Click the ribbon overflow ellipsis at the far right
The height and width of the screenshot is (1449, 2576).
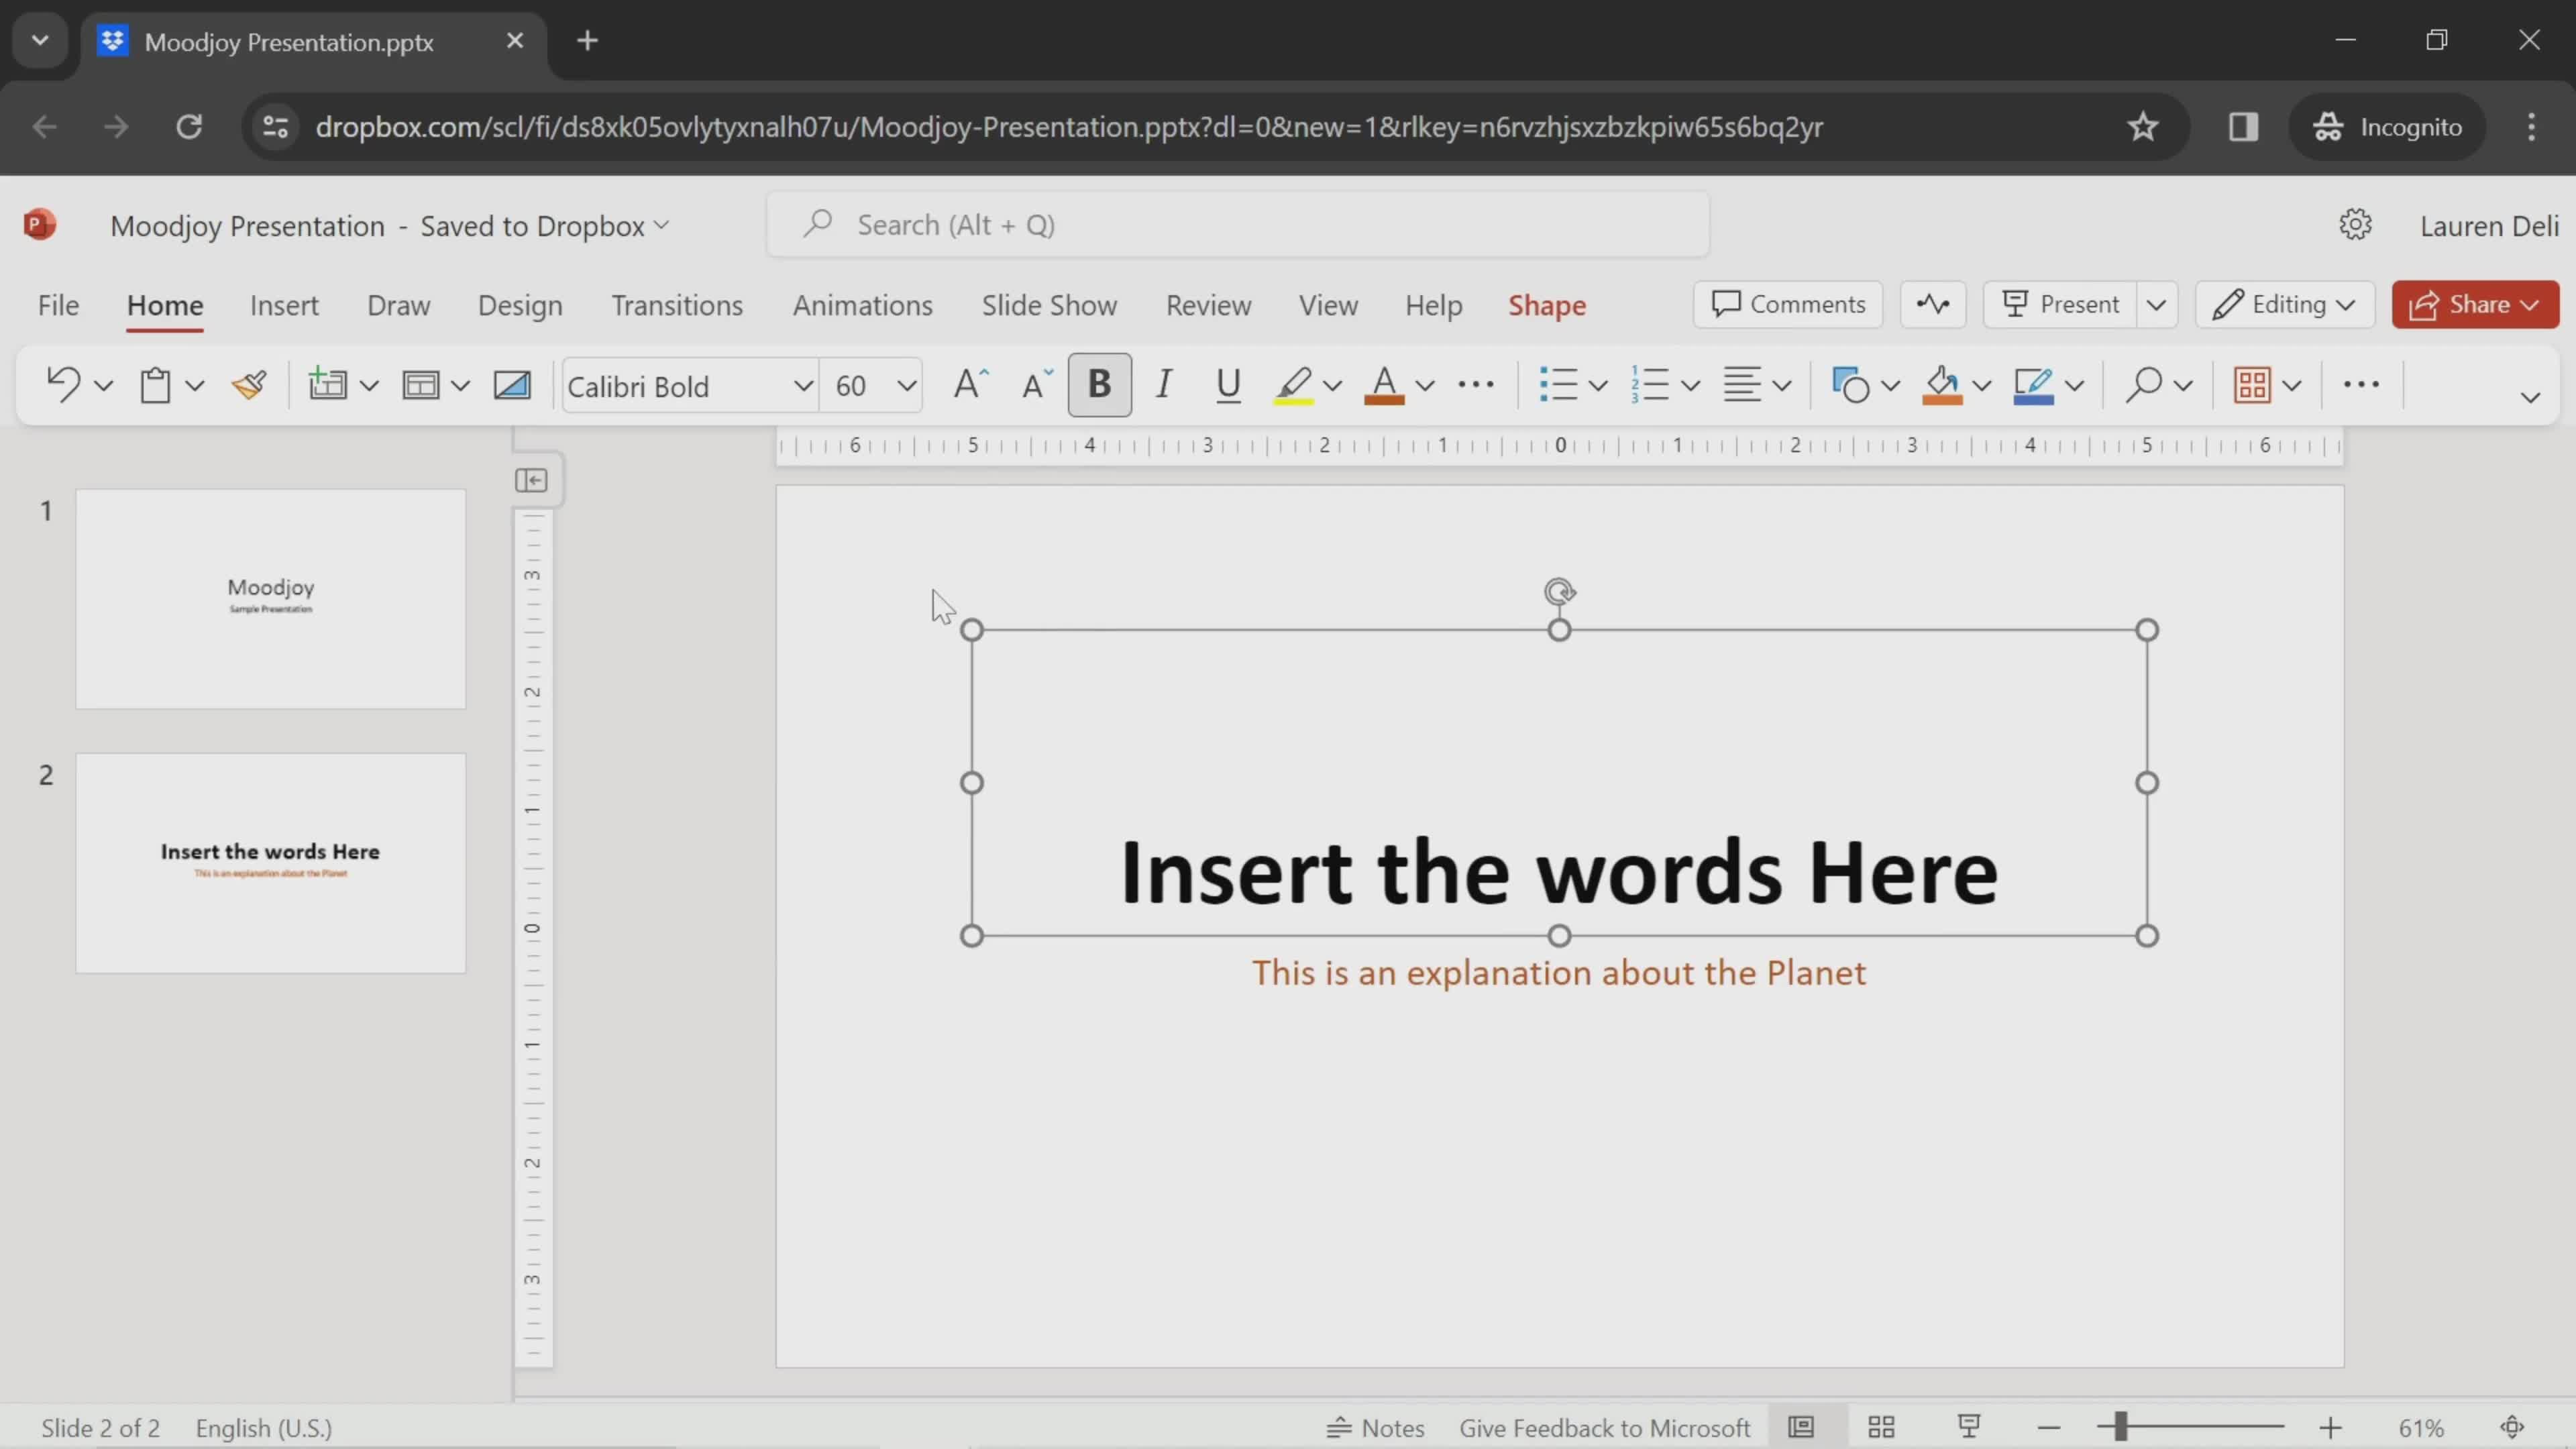(x=2361, y=385)
